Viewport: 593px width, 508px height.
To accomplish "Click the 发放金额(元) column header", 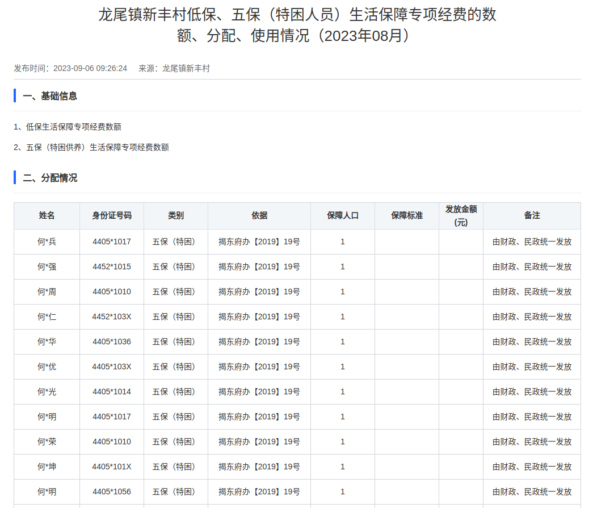I will coord(461,215).
